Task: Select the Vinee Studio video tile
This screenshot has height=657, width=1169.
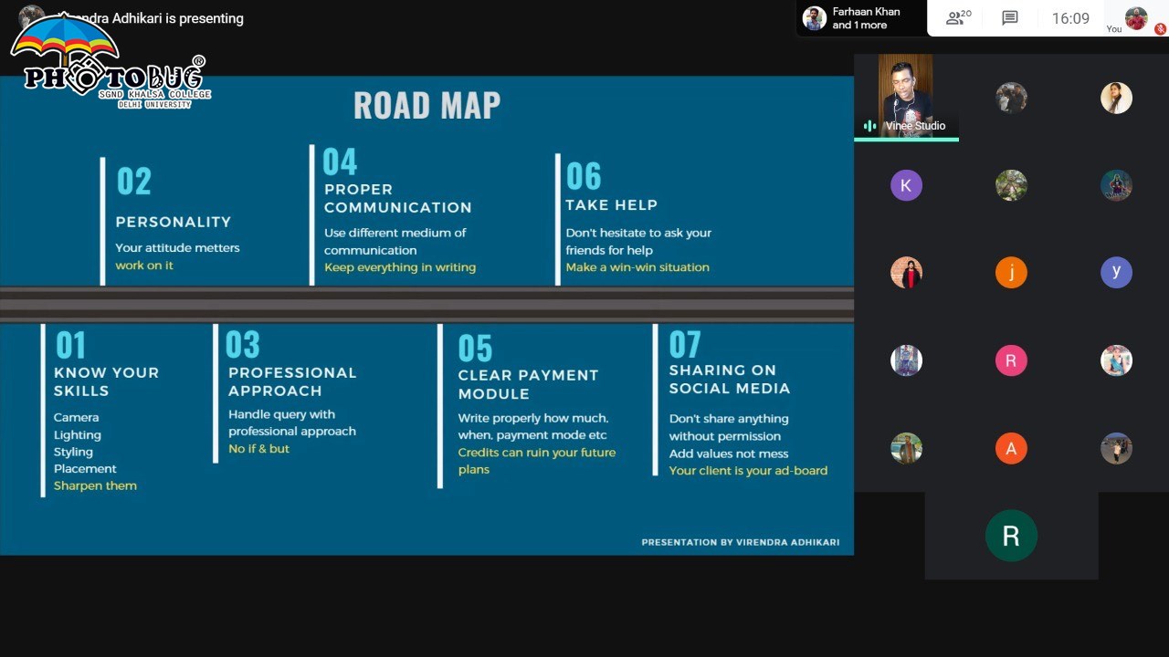Action: click(905, 95)
